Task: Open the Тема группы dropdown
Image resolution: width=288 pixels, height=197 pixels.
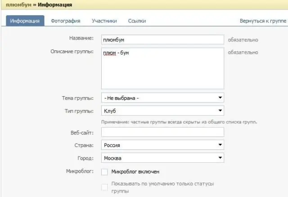Action: [162, 98]
